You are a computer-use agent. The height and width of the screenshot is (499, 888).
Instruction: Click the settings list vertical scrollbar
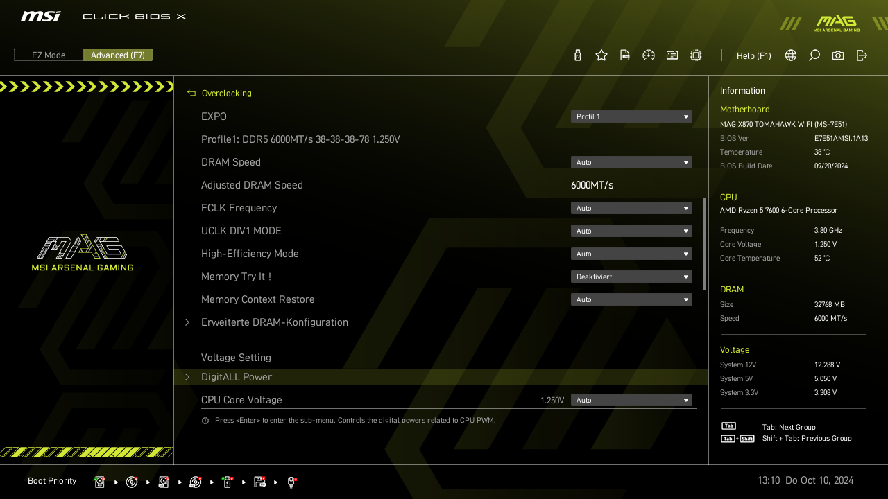point(704,243)
